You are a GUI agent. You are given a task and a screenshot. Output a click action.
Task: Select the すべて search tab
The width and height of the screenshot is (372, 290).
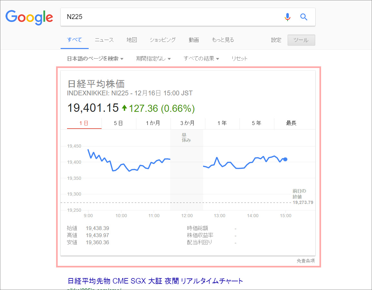pos(74,40)
